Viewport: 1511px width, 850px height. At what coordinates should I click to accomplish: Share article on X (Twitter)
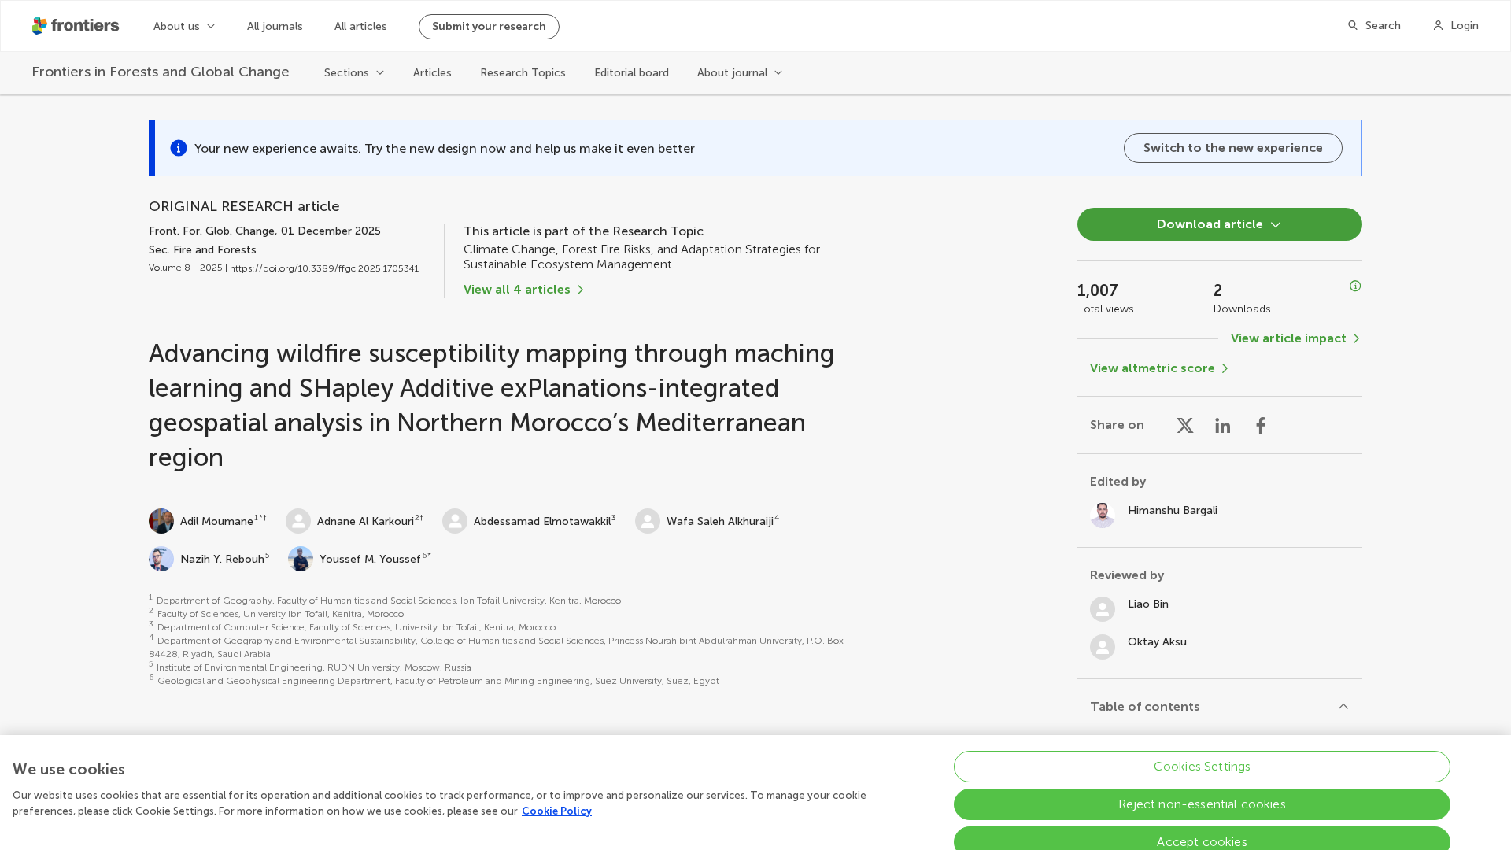pyautogui.click(x=1184, y=426)
